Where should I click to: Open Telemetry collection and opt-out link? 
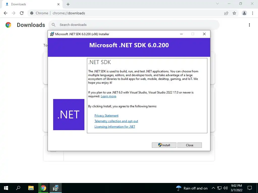(116, 121)
